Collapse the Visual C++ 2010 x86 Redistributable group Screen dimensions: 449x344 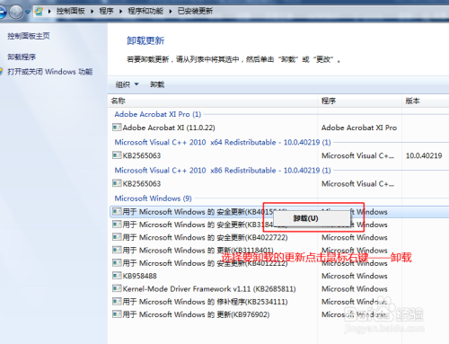tap(223, 171)
